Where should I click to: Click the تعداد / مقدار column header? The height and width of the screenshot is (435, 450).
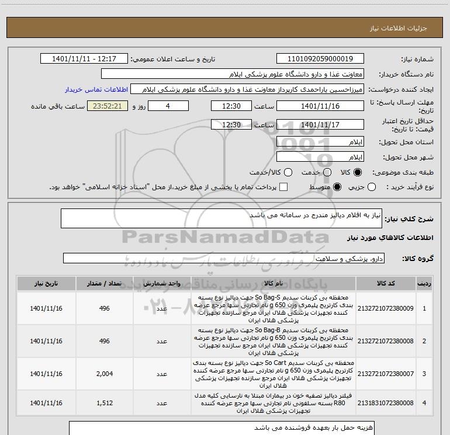[x=105, y=284]
